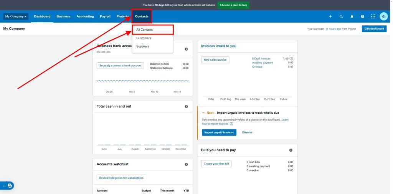The height and width of the screenshot is (194, 393).
Task: Click the Budget column header
Action: [146, 191]
